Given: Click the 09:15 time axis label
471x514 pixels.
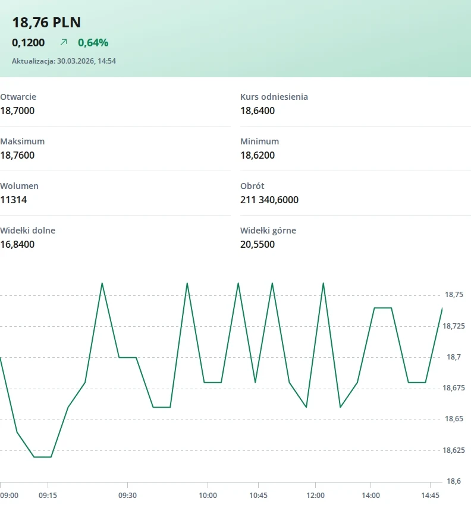Looking at the screenshot, I should coord(48,496).
